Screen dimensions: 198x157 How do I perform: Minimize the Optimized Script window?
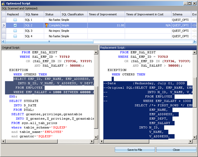pyautogui.click(x=185, y=3)
